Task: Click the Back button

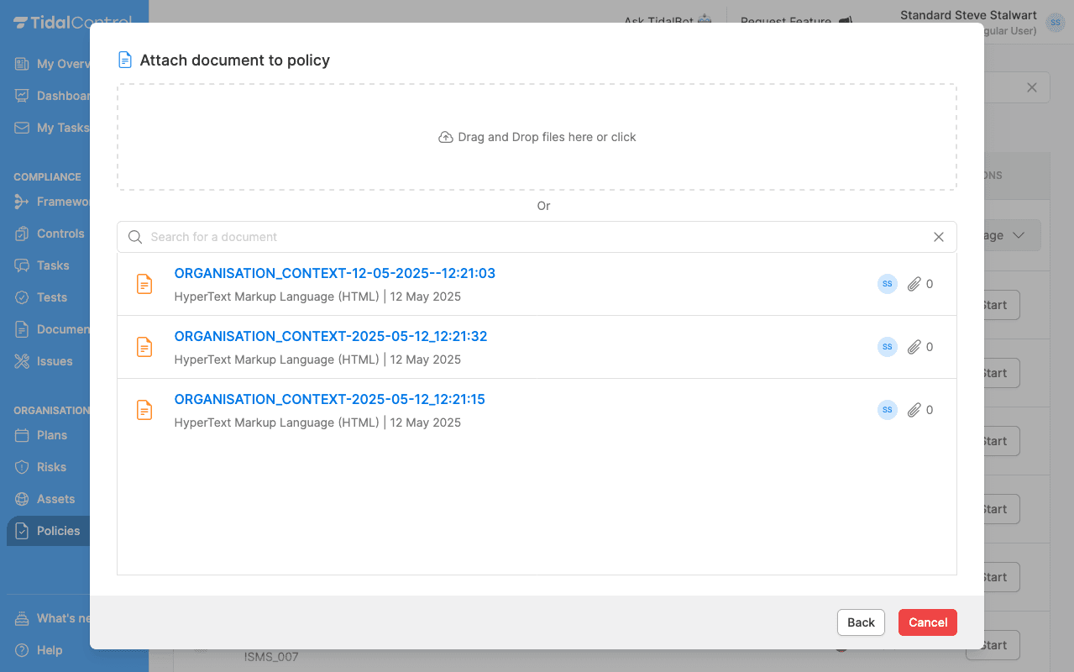Action: pos(860,622)
